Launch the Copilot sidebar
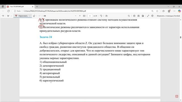The image size is (182, 102). pyautogui.click(x=179, y=11)
